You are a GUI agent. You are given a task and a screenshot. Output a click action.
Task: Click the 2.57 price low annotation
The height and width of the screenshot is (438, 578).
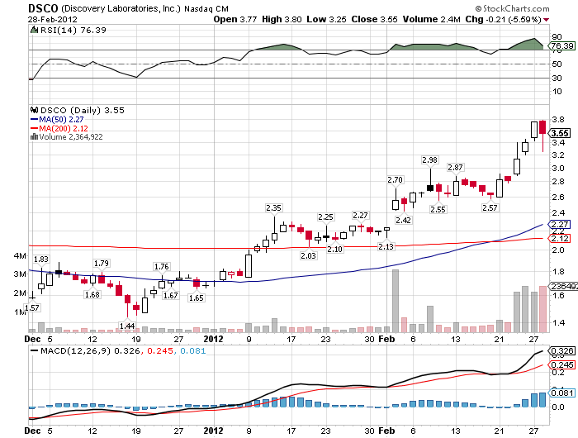[x=490, y=207]
